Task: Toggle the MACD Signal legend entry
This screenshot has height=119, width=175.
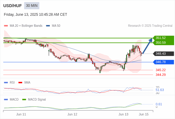Action: (x=34, y=100)
